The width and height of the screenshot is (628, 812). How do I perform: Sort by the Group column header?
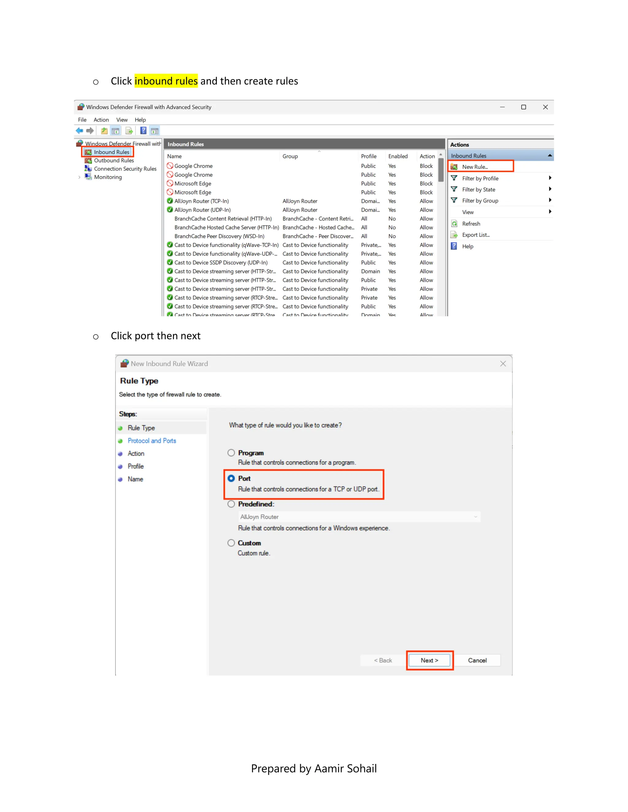point(319,156)
